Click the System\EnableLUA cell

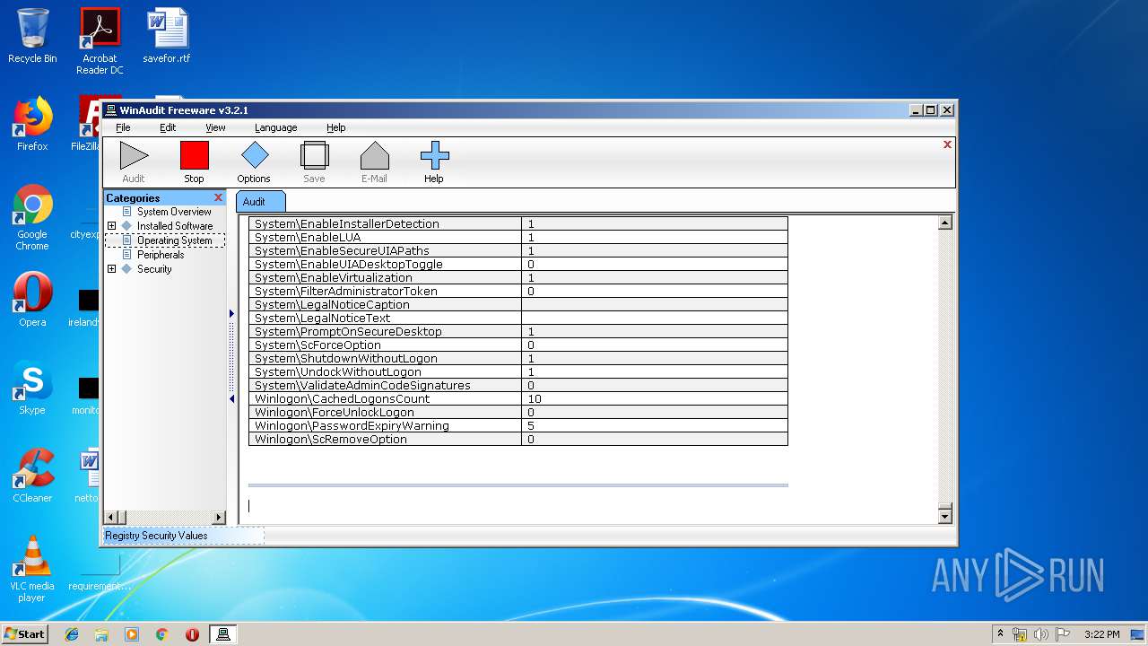pos(386,237)
